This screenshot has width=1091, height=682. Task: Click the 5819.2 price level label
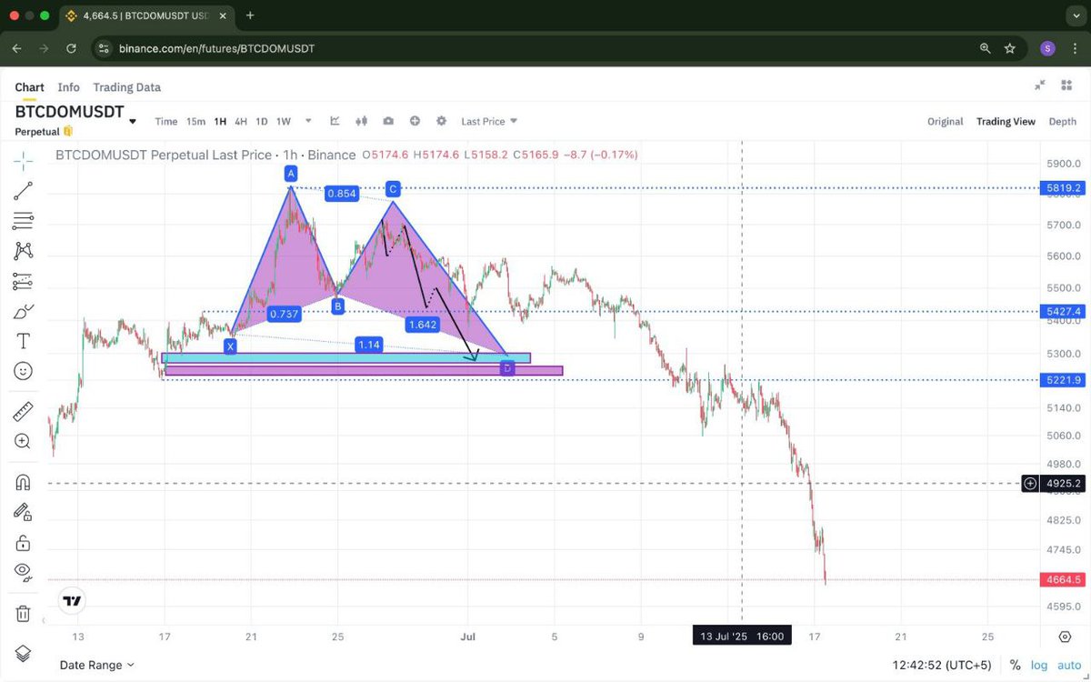pos(1064,188)
